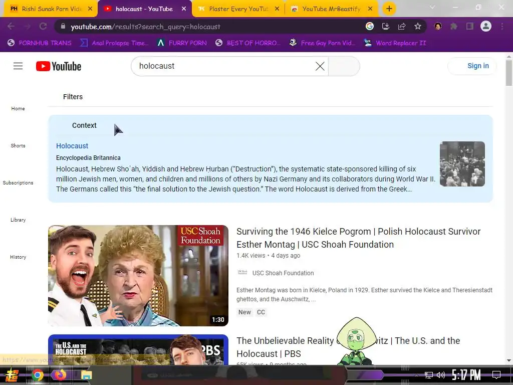Open The Unbelievable Reality PBS video title
Viewport: 513px width, 385px height.
[348, 347]
